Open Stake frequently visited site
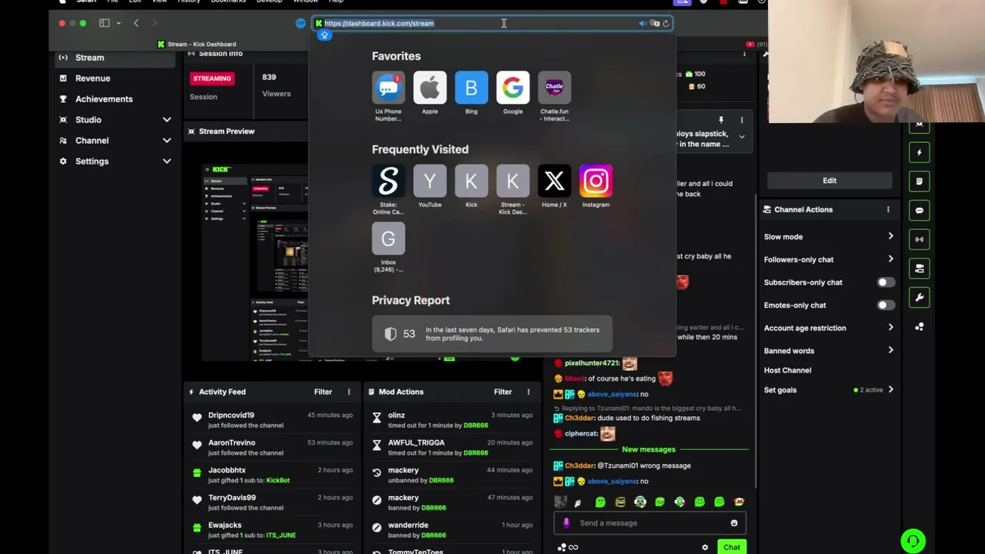 [388, 182]
